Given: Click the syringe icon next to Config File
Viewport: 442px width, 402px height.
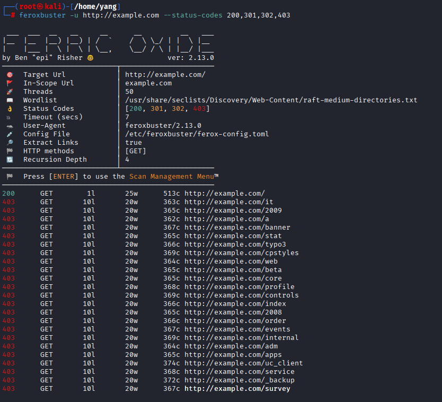Looking at the screenshot, I should coord(10,134).
